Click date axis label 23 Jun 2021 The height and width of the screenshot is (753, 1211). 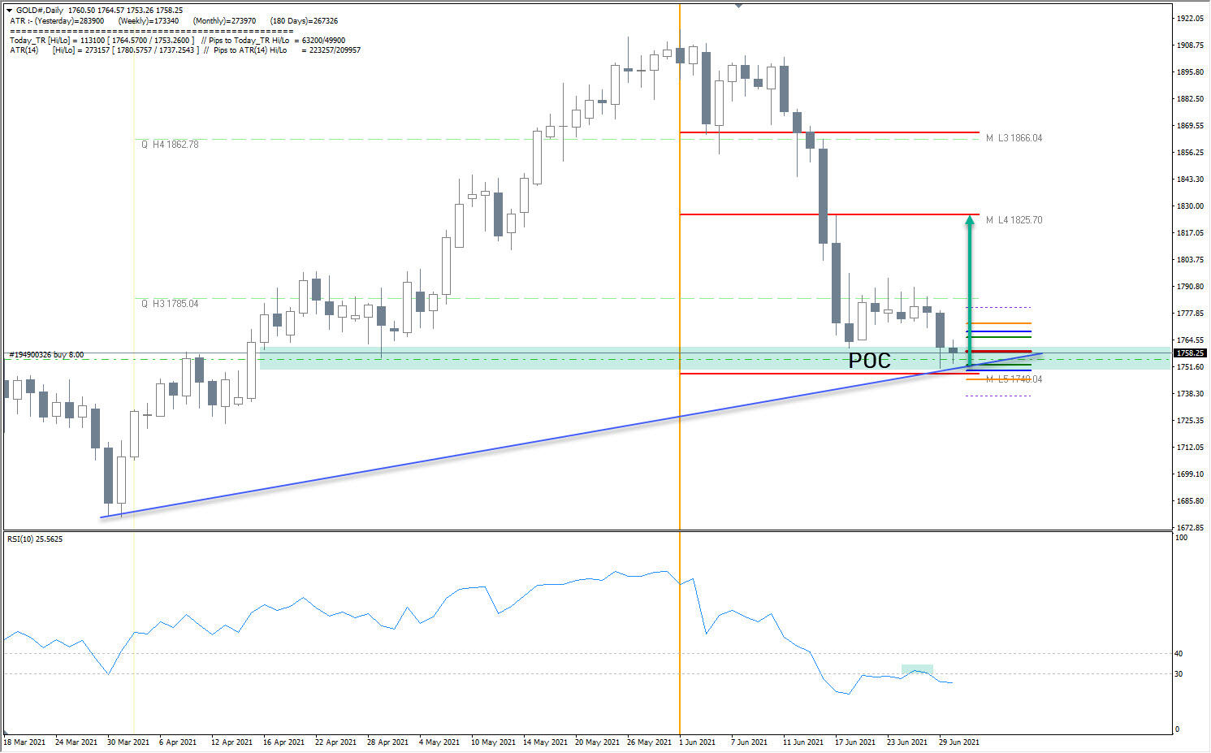pyautogui.click(x=907, y=742)
